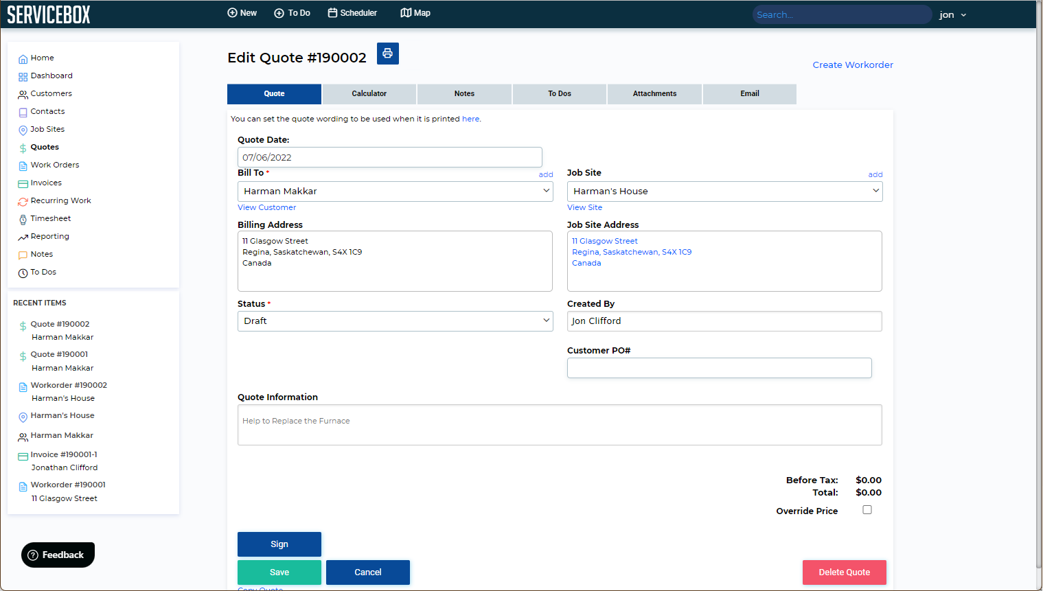Click the Job Sites pin icon
This screenshot has width=1043, height=591.
tap(23, 130)
